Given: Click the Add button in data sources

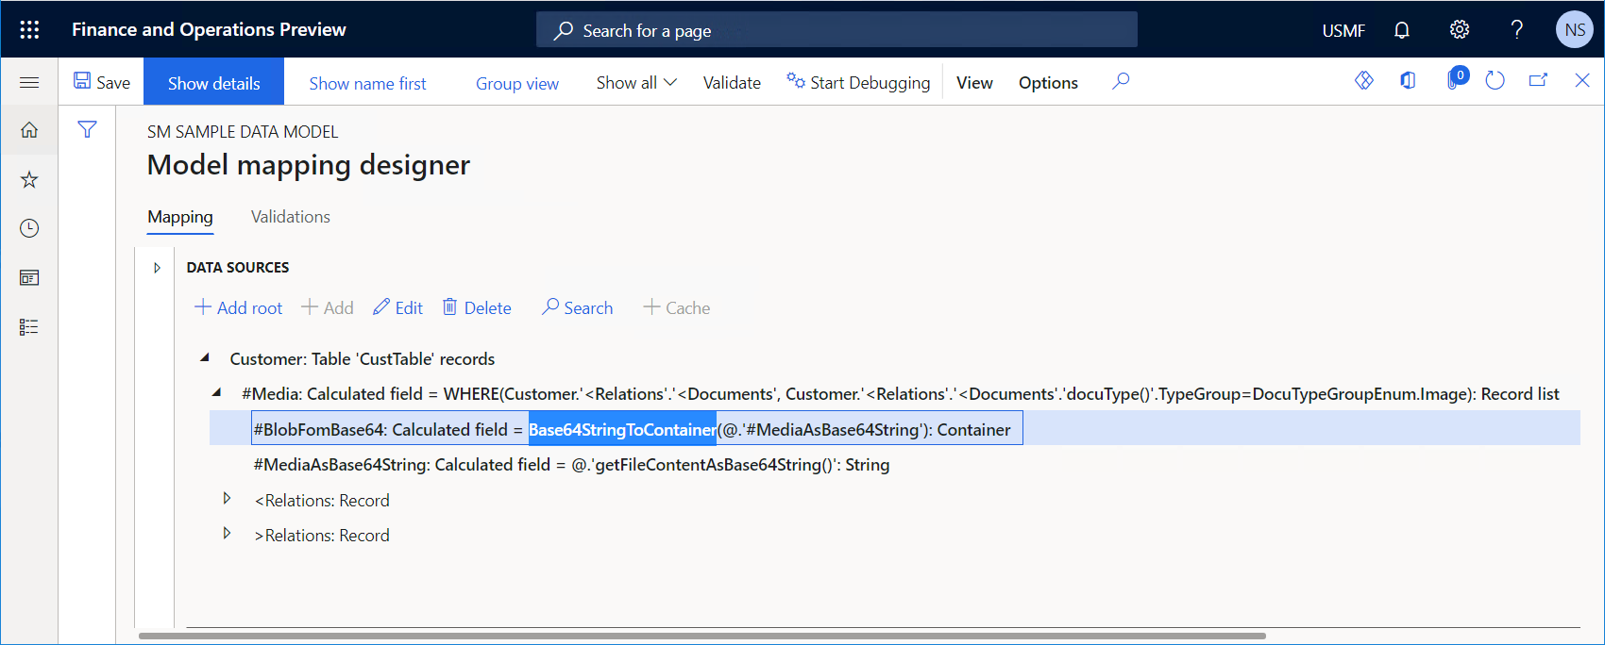Looking at the screenshot, I should [328, 307].
